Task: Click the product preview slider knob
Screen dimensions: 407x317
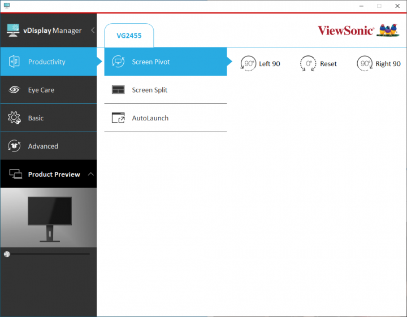Action: [7, 254]
